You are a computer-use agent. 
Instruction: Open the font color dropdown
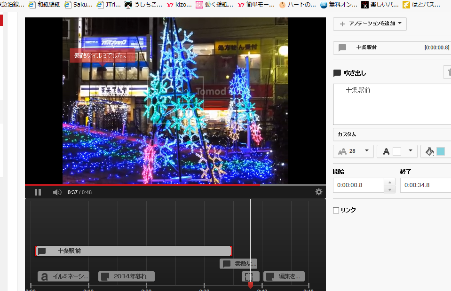(x=397, y=151)
